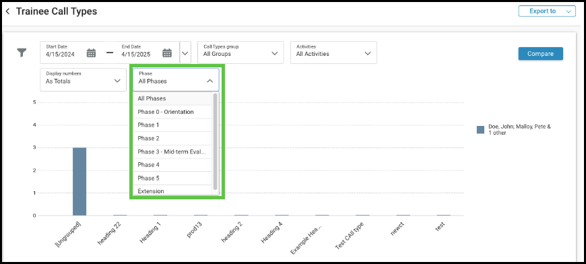Click the Doe, John; Malloy, Pete legend text
586x264 pixels.
tap(519, 129)
